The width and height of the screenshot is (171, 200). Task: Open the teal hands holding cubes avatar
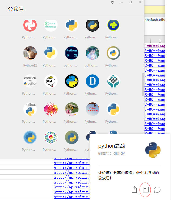pos(113,81)
